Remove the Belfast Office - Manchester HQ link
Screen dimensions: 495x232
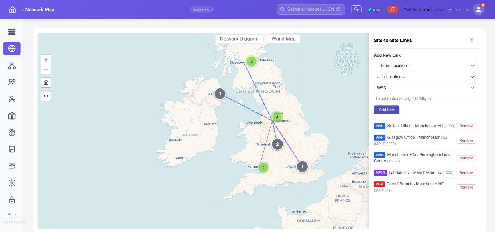pos(466,126)
